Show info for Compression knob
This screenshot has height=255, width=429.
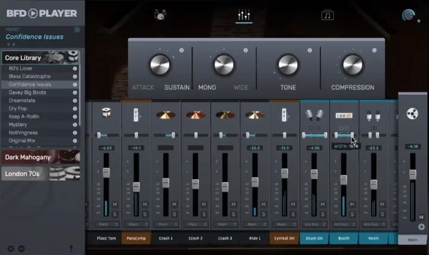(x=374, y=50)
